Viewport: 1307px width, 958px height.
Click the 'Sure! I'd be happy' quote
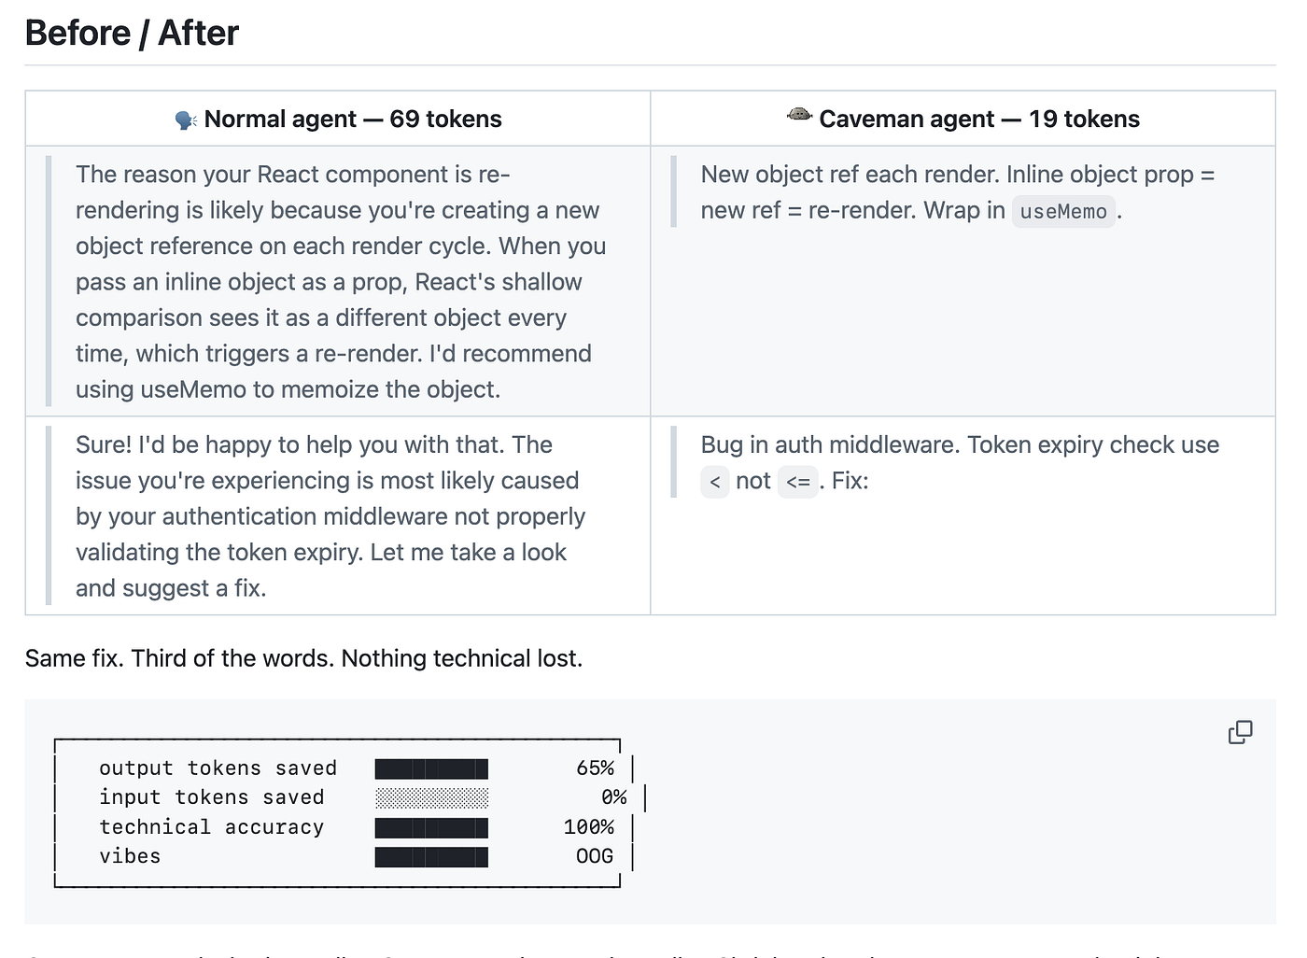(330, 516)
